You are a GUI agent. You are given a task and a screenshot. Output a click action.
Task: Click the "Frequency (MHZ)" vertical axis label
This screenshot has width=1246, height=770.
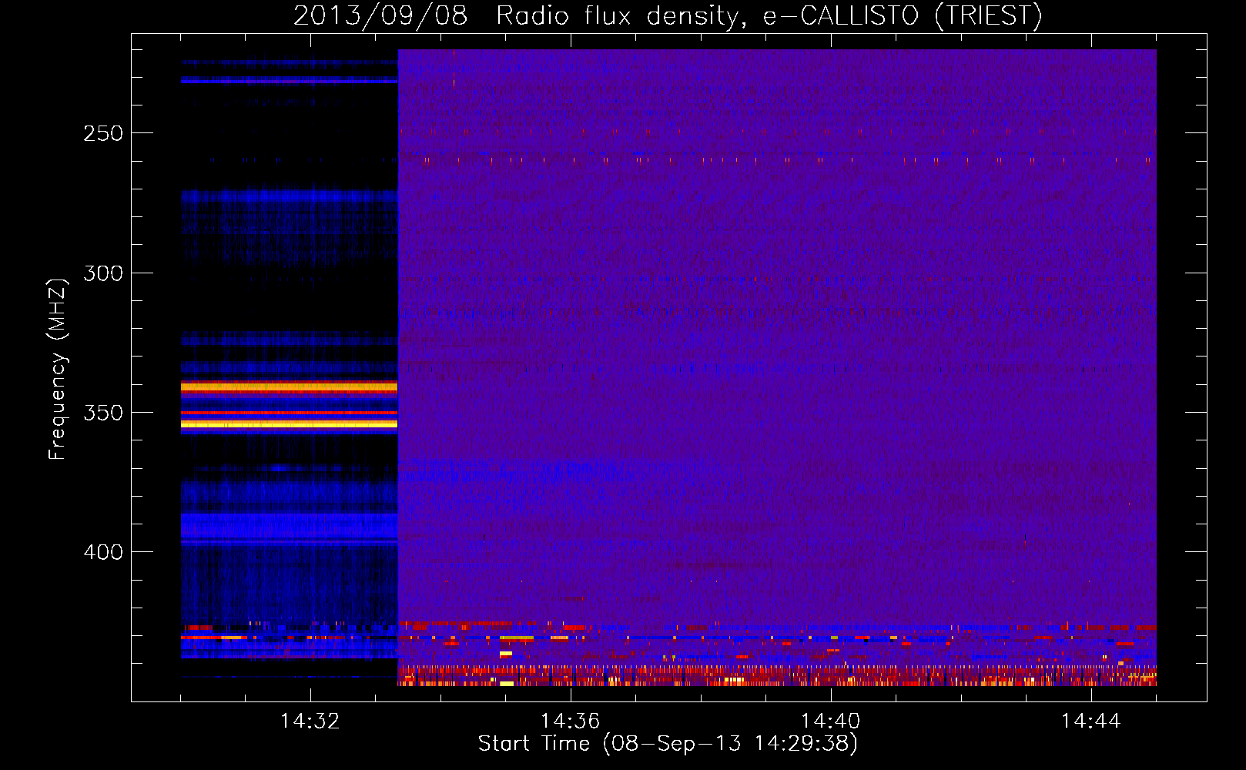point(58,370)
